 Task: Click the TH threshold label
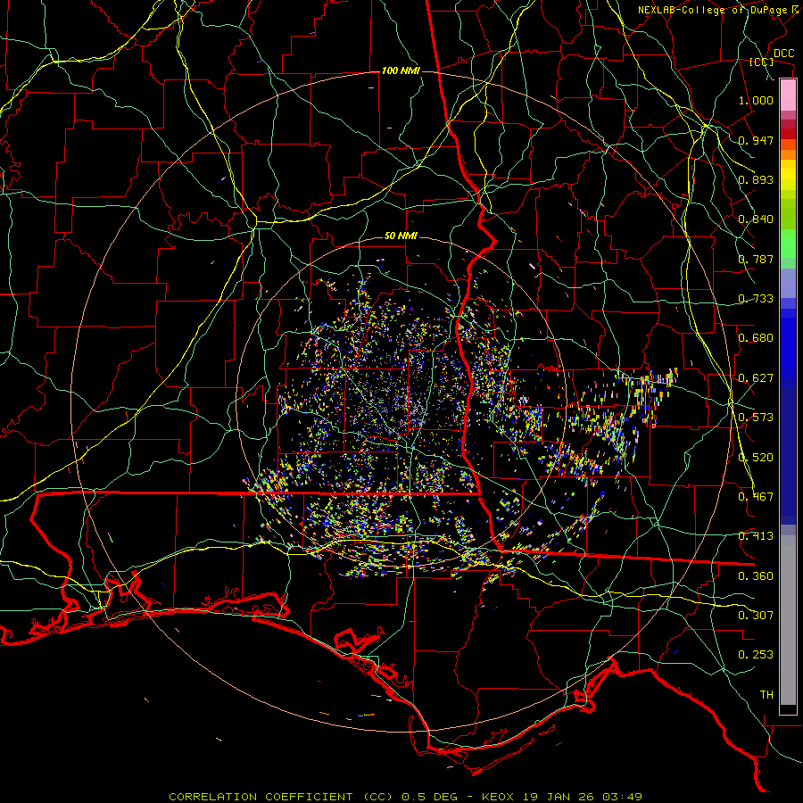[x=766, y=695]
